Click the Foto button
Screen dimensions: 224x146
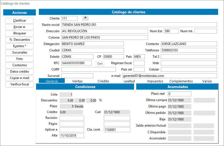[20, 59]
